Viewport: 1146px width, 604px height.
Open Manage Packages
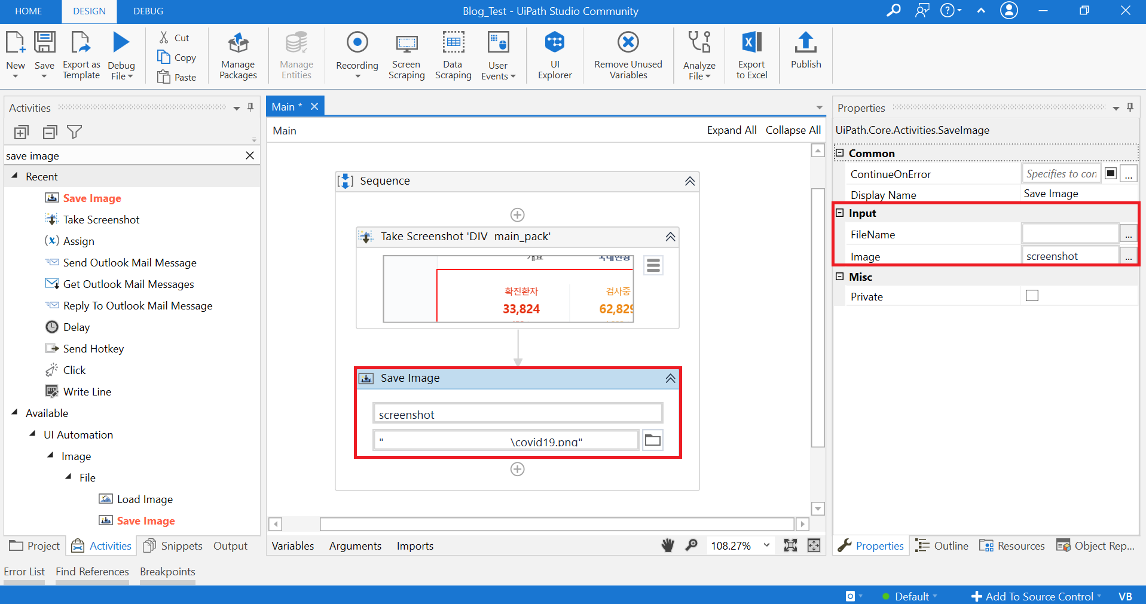point(238,55)
